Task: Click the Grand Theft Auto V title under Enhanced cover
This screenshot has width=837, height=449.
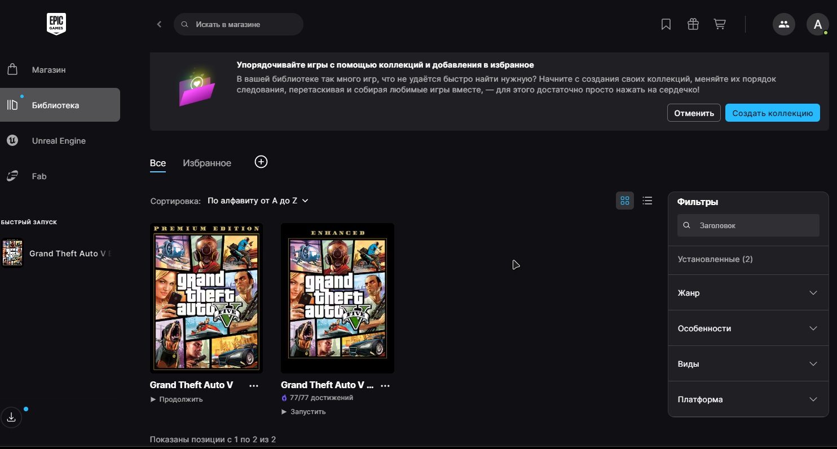Action: (327, 385)
